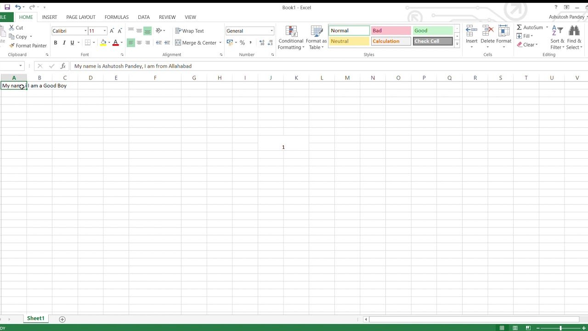Switch to the VIEW tab
588x331 pixels.
[190, 17]
